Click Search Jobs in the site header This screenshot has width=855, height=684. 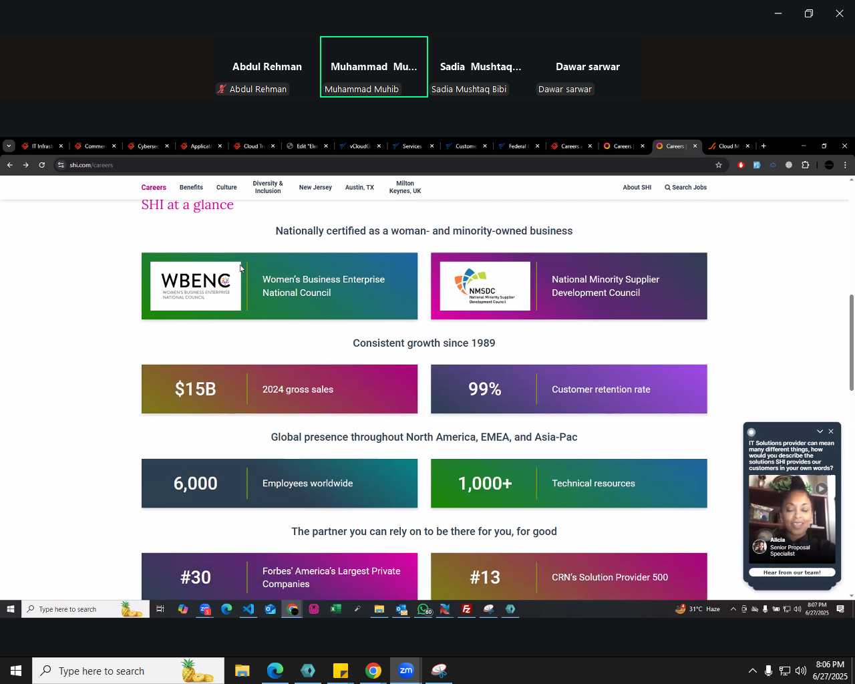(686, 188)
